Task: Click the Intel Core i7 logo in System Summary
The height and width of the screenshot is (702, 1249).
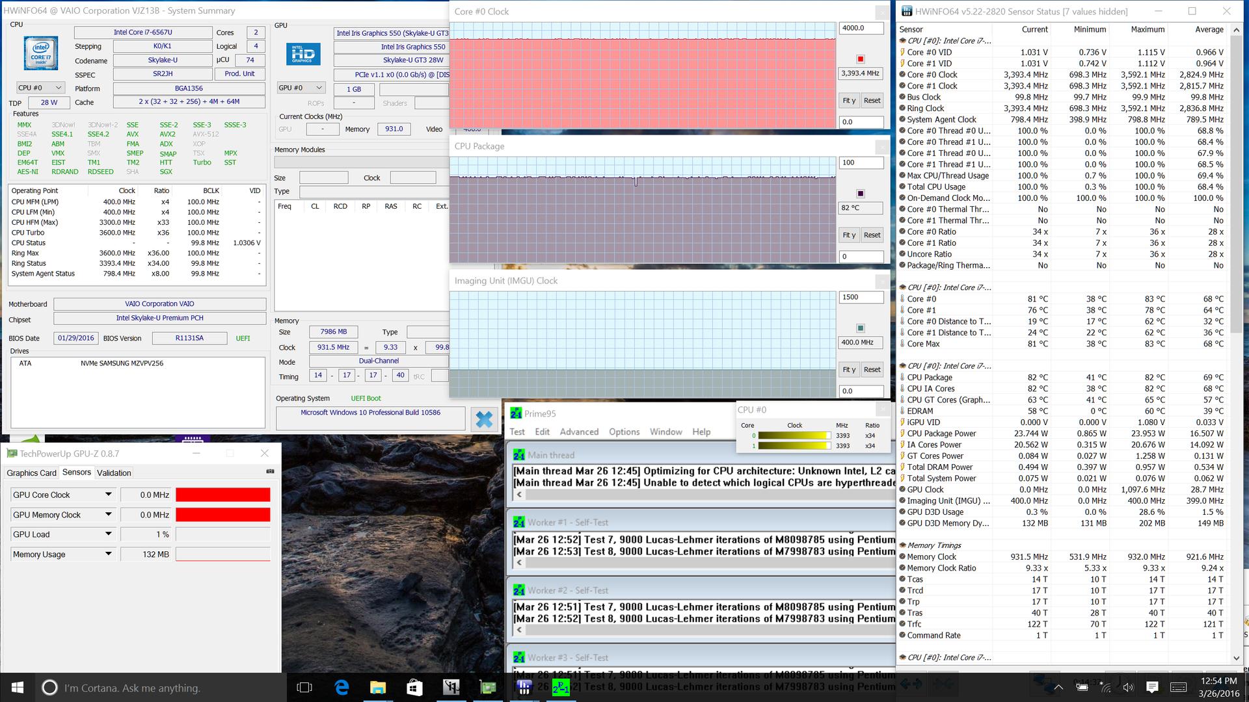Action: click(x=40, y=53)
